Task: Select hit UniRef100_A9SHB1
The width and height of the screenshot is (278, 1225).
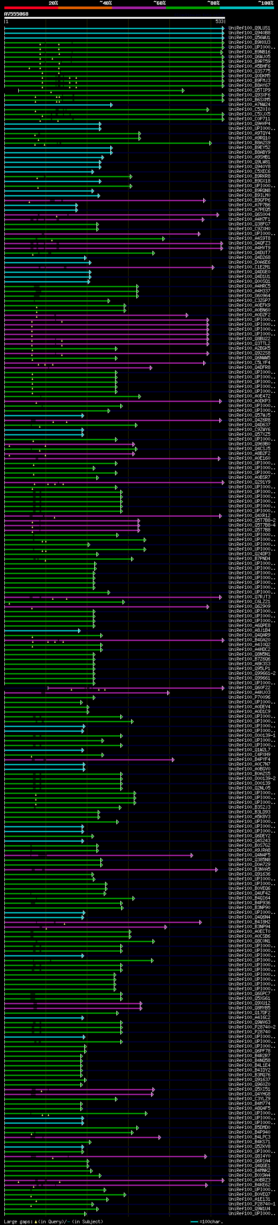Action: coord(249,157)
